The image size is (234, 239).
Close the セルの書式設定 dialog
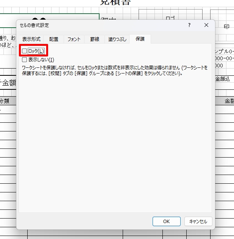(206, 25)
